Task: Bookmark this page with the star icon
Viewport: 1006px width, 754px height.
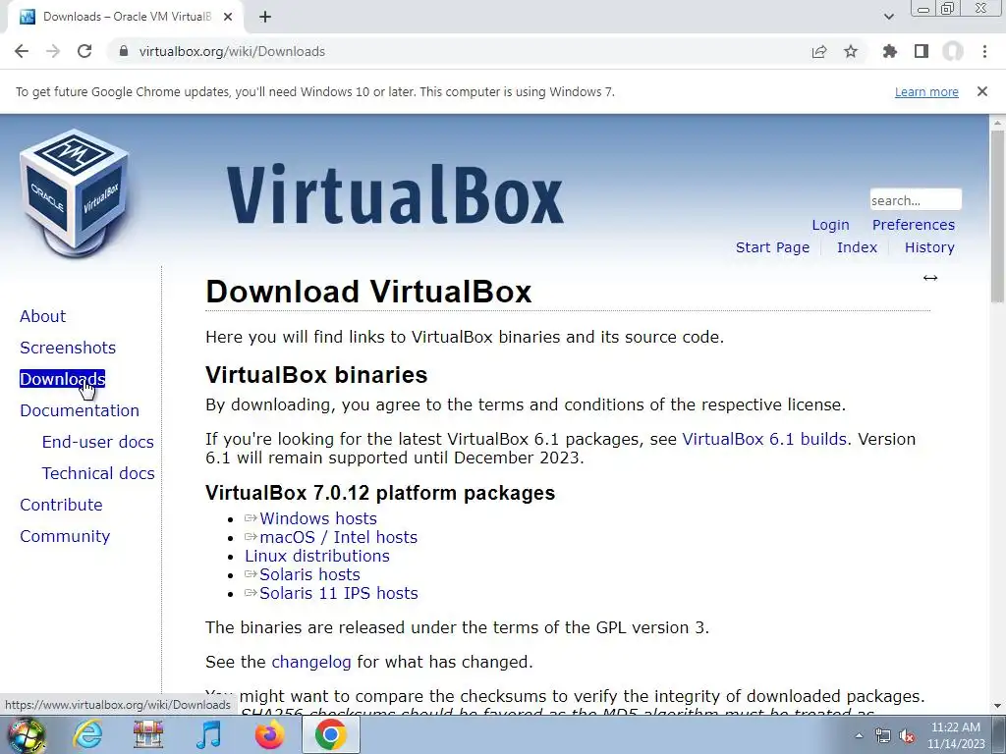Action: point(851,51)
